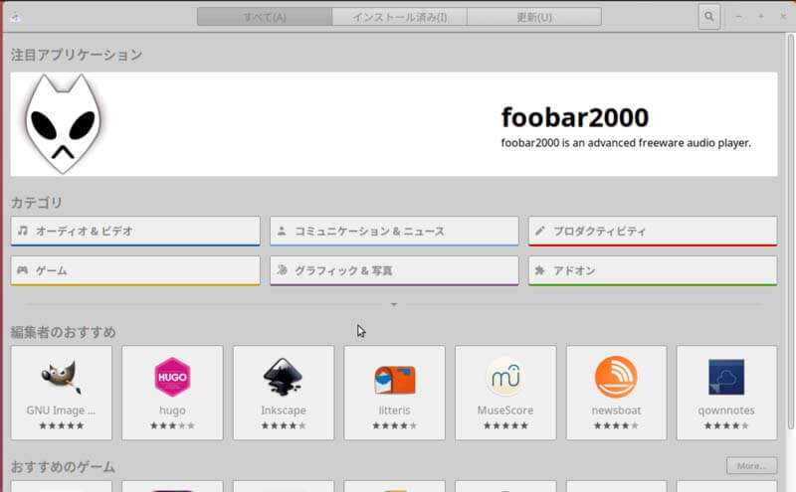
Task: Open Inkscape app icon
Action: pyautogui.click(x=284, y=378)
